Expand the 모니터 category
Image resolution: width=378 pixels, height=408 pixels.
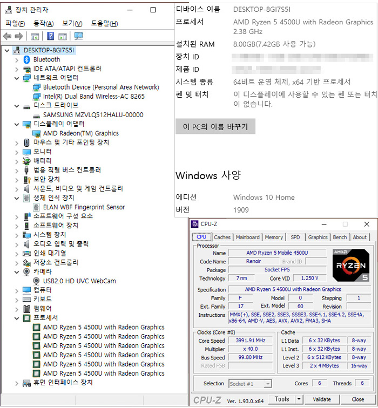click(16, 152)
